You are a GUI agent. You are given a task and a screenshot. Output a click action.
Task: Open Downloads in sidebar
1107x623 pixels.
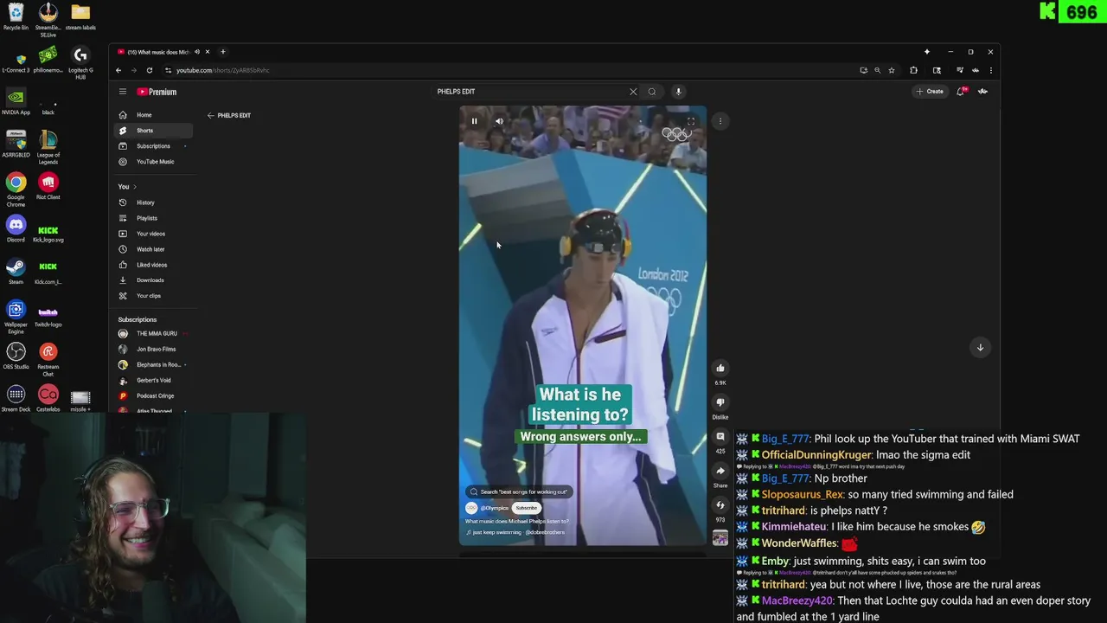[153, 280]
